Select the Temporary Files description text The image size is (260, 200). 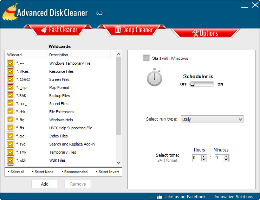click(63, 152)
